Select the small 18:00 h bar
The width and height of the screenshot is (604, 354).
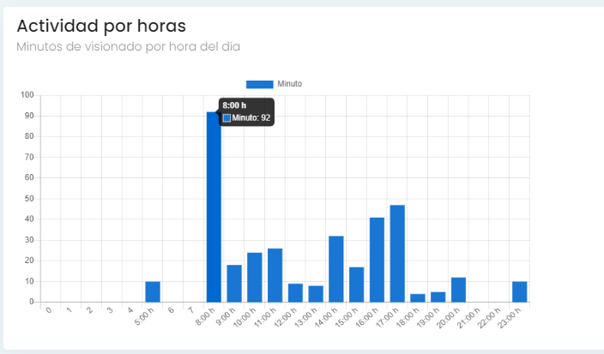pos(418,298)
